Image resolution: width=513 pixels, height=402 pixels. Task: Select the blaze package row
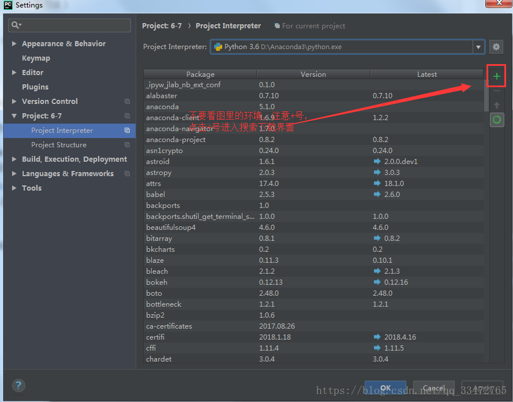313,260
